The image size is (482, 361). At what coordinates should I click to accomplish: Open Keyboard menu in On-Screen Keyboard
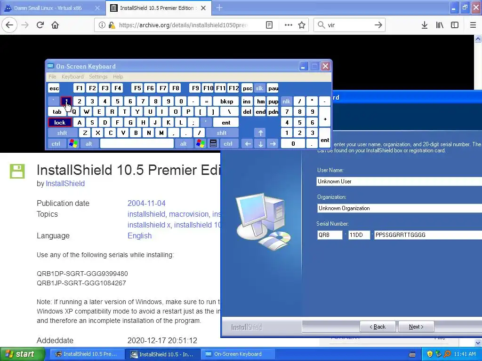72,77
